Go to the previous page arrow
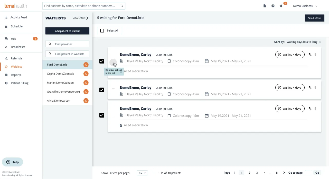This screenshot has height=179, width=329. 234,173
